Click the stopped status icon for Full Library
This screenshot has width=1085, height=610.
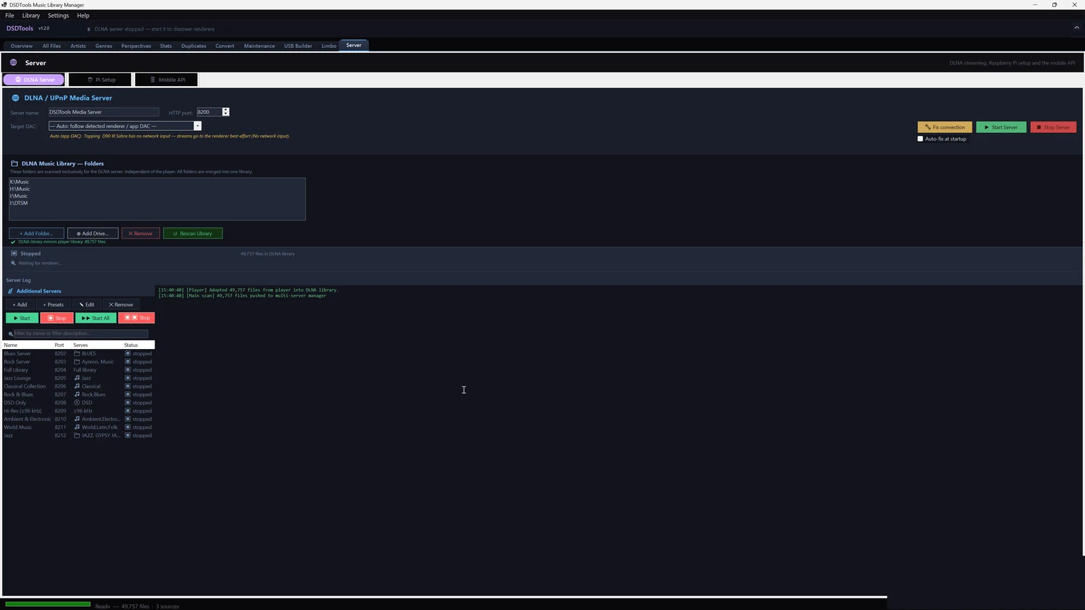pyautogui.click(x=127, y=370)
